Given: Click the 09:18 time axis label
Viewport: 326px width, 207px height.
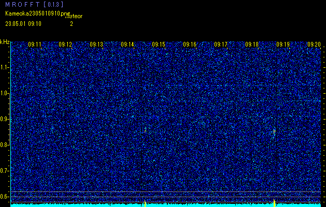Looking at the screenshot, I should pyautogui.click(x=252, y=45).
